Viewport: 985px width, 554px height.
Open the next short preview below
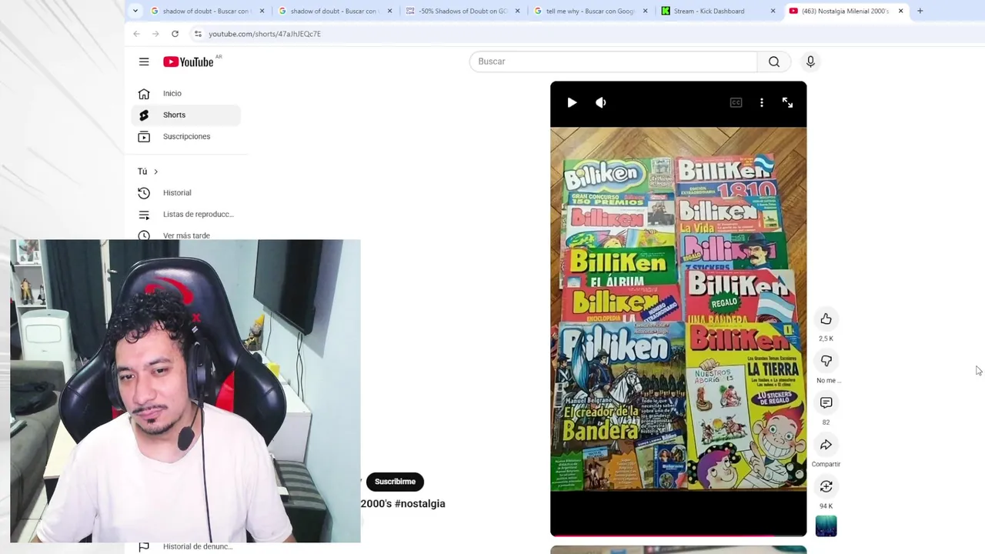point(678,549)
